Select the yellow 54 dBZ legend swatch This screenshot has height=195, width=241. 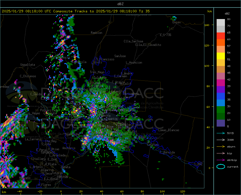[221, 56]
